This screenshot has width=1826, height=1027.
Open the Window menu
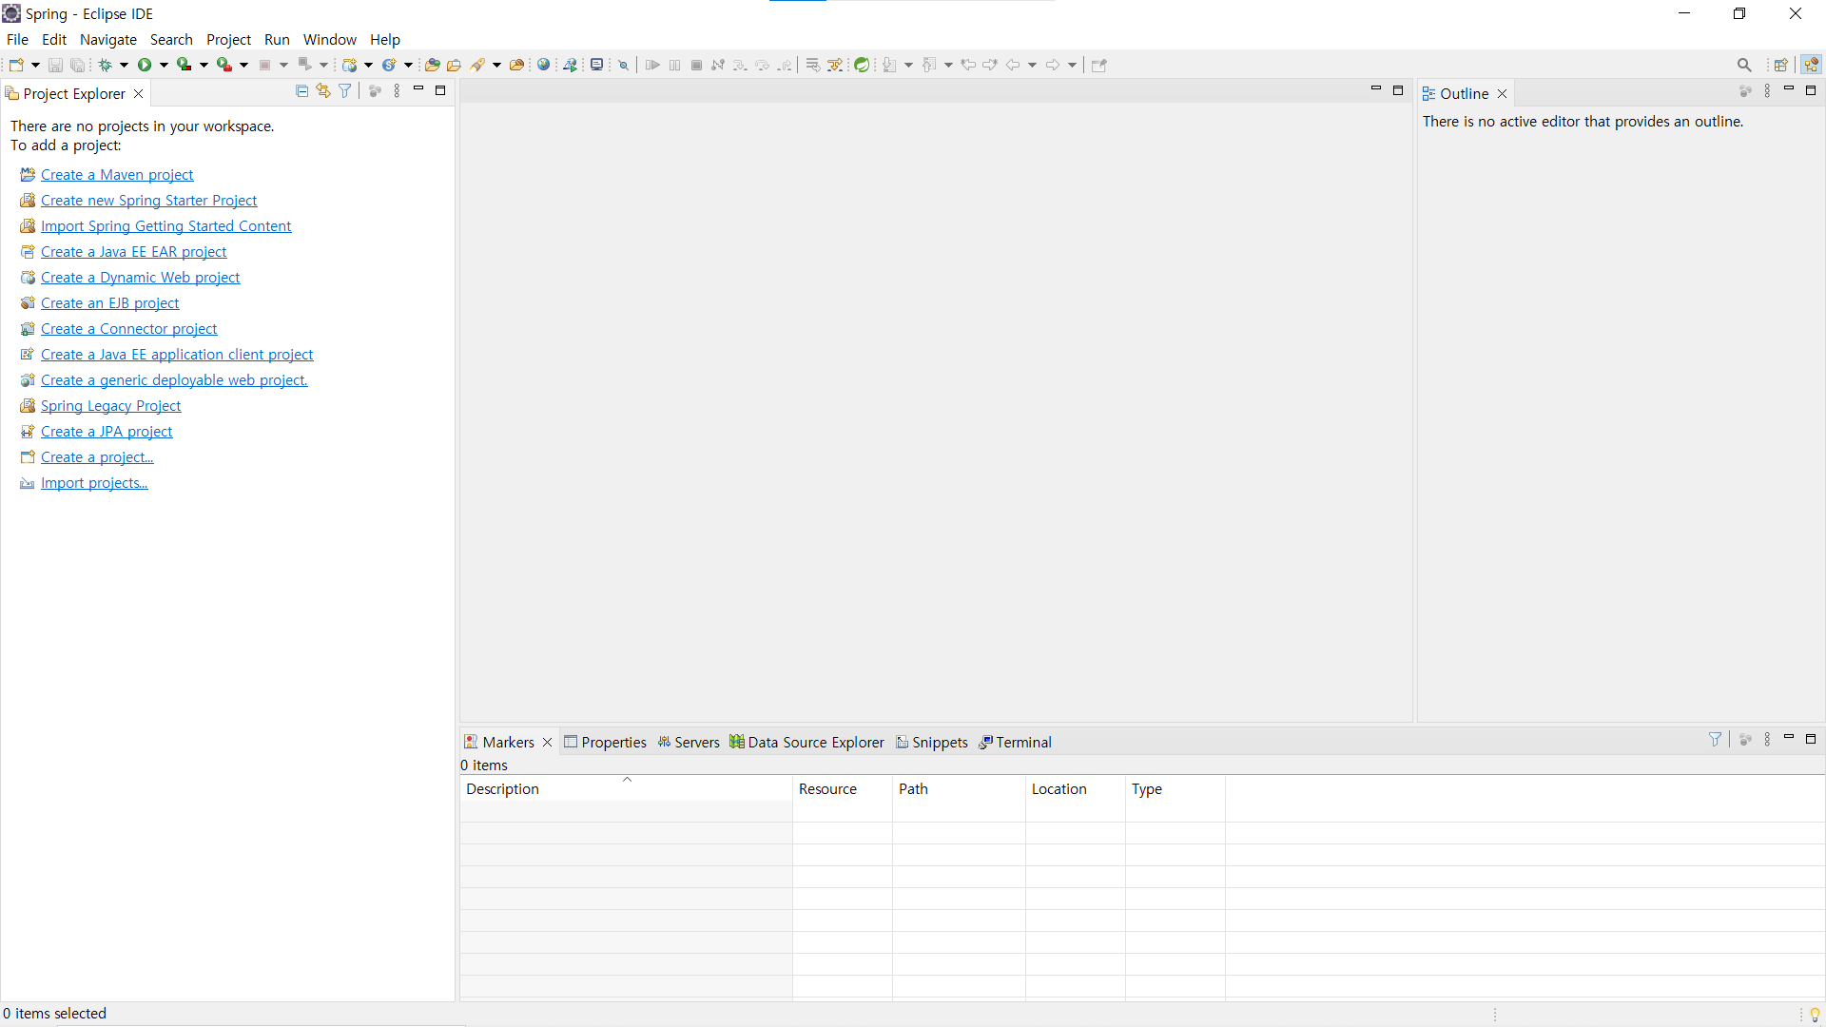click(x=329, y=39)
